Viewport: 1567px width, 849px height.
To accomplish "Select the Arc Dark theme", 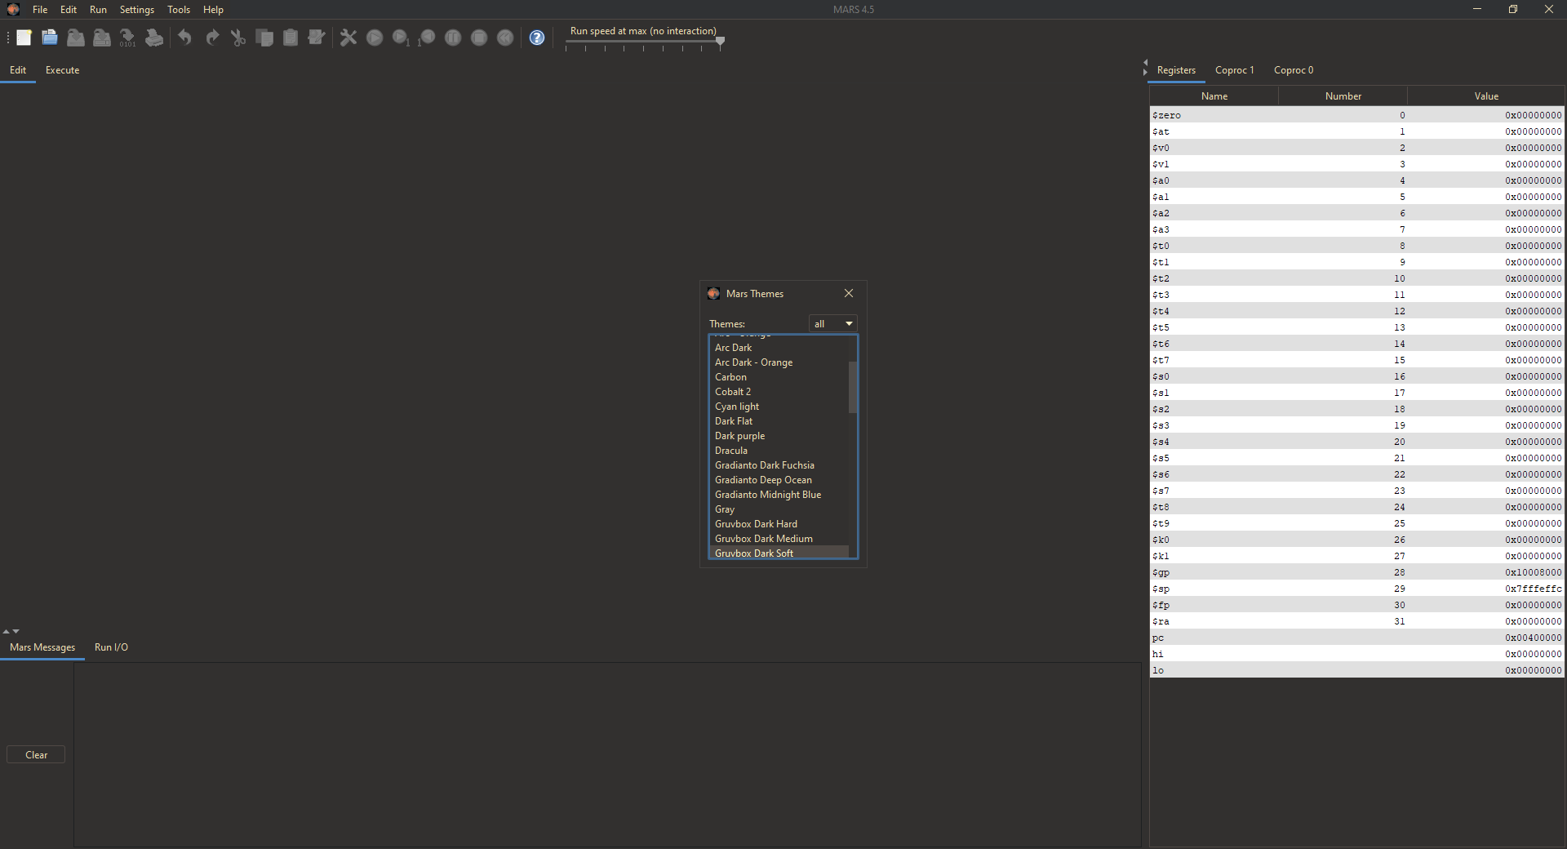I will coord(779,348).
